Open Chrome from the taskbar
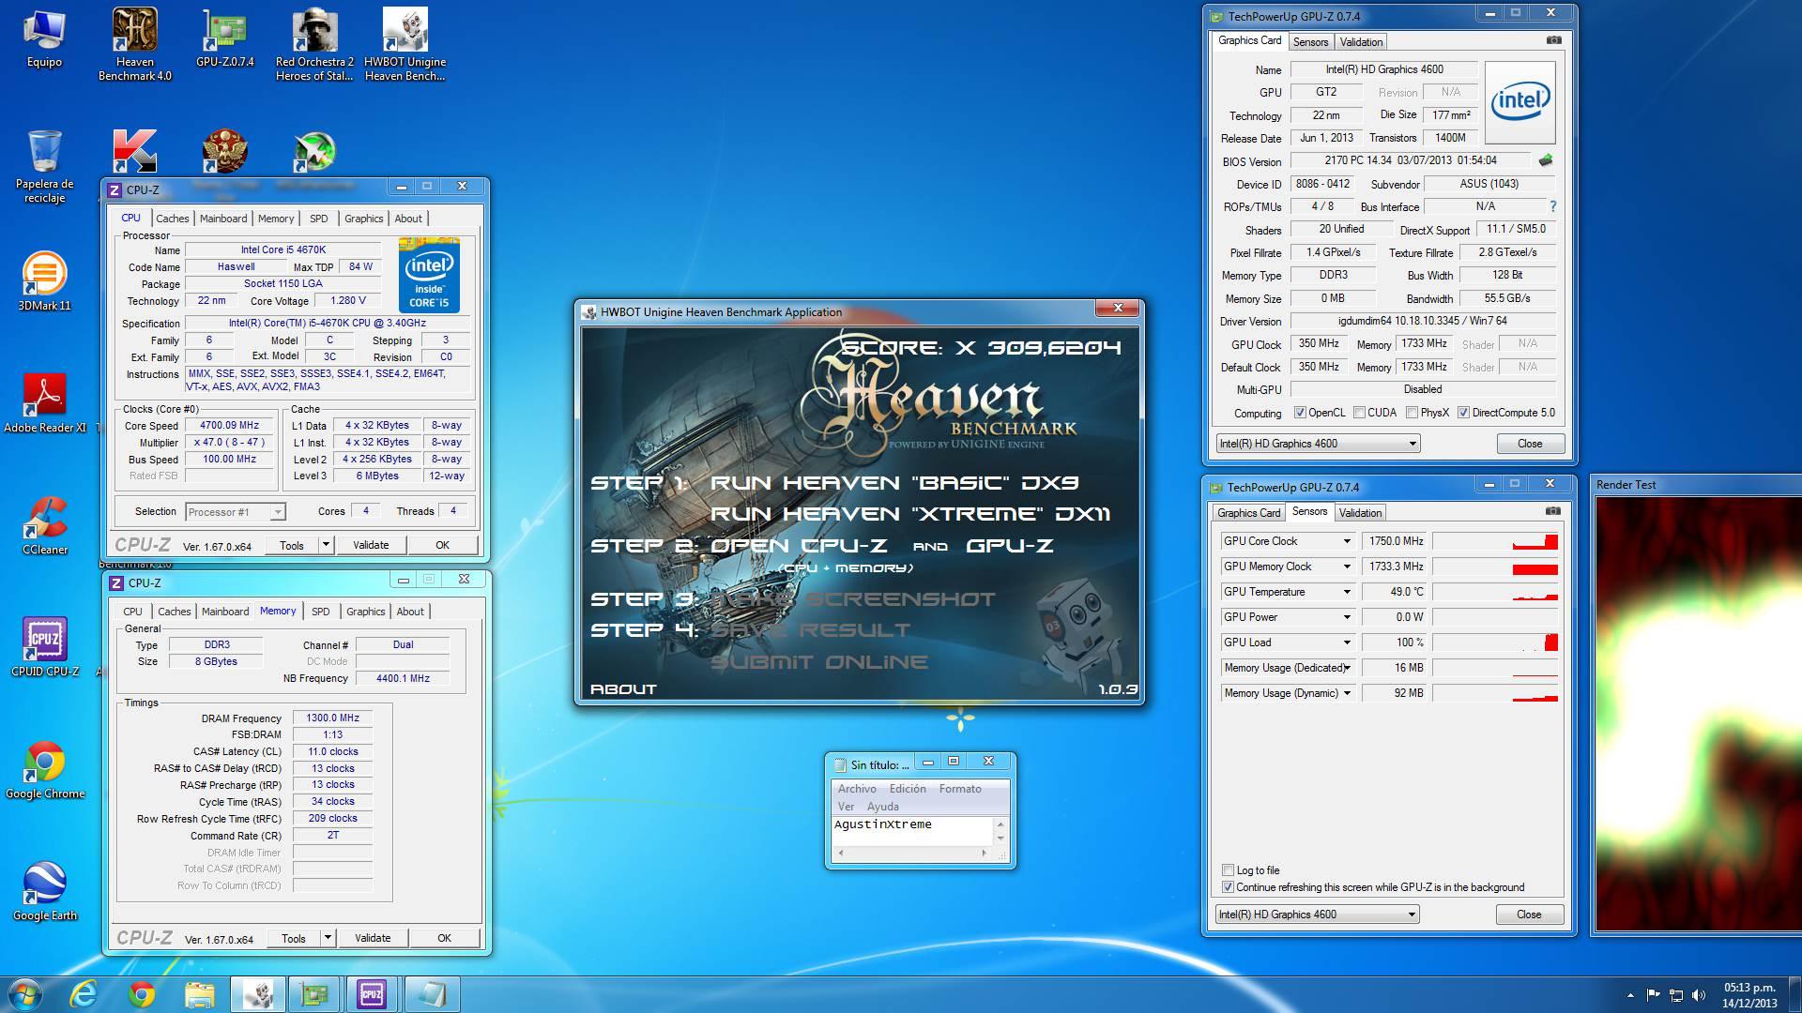This screenshot has height=1013, width=1802. (142, 994)
